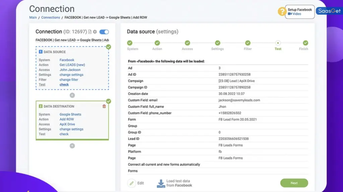Image resolution: width=343 pixels, height=192 pixels.
Task: Open help via the question mark icon
Action: [281, 12]
